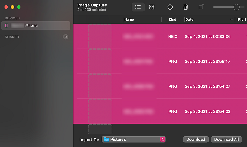Screen dimensions: 247x147
Task: Click the Shared count badge
Action: pyautogui.click(x=66, y=37)
